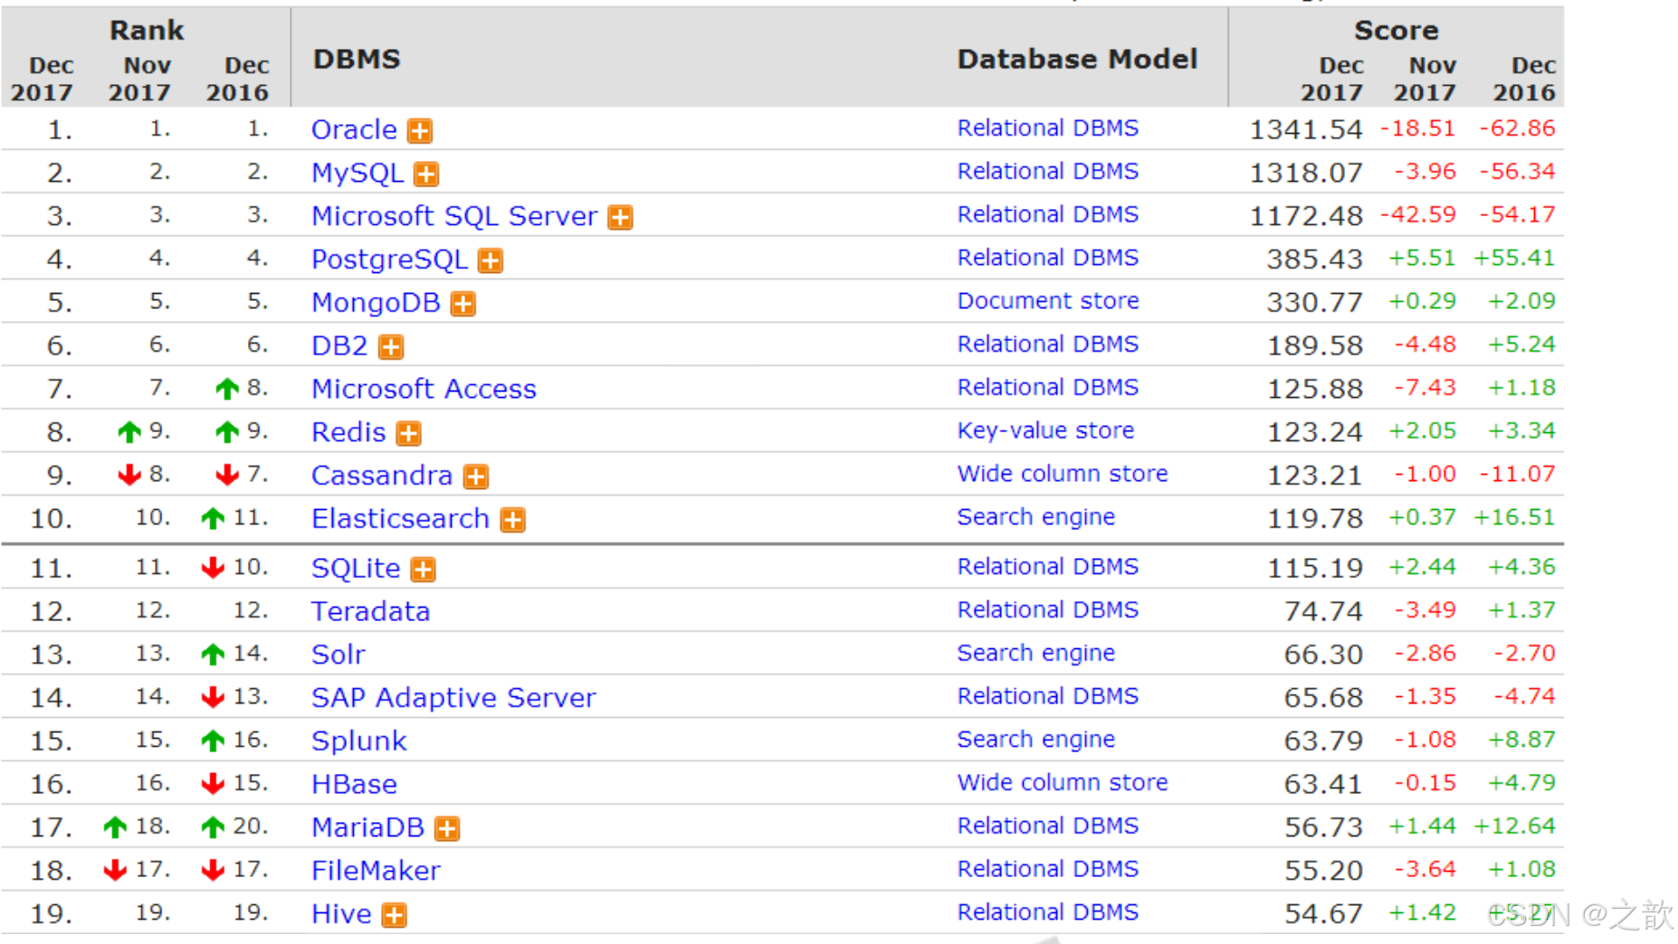Click MySQL's score 1318.07
Screen dimensions: 1678x944
coord(1305,174)
